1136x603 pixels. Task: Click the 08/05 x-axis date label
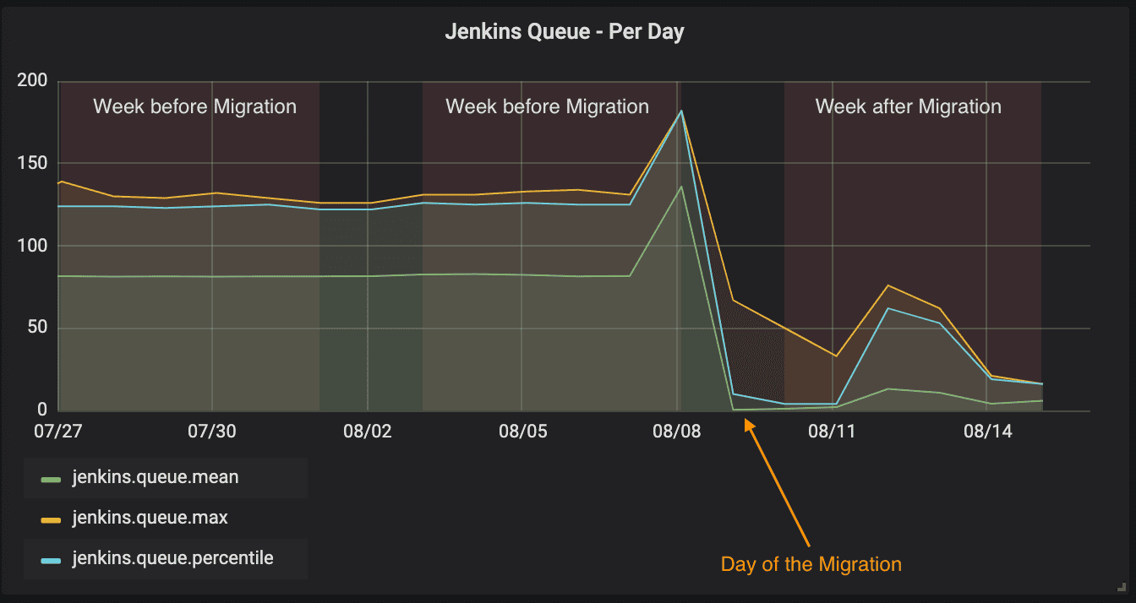click(x=522, y=432)
